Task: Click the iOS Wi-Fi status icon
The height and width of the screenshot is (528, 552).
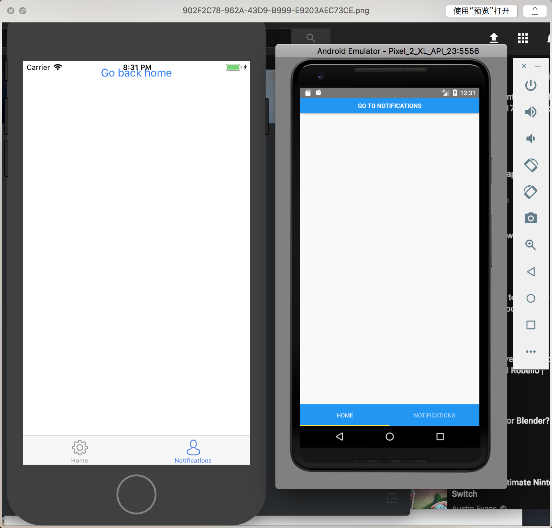Action: pos(58,67)
